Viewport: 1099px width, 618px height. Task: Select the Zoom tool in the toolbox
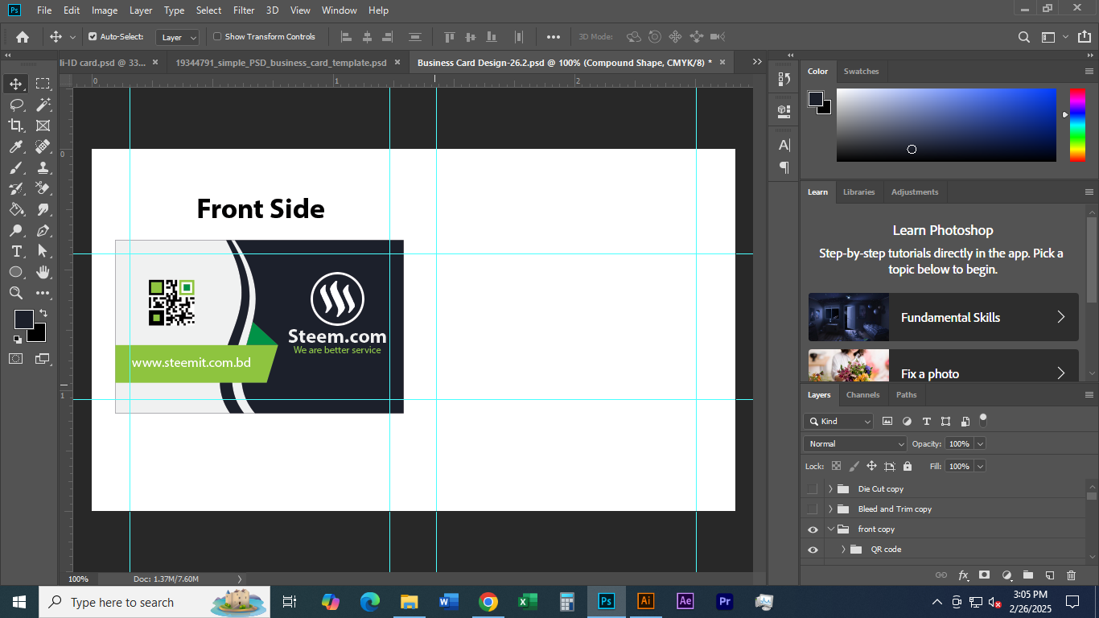pos(16,293)
